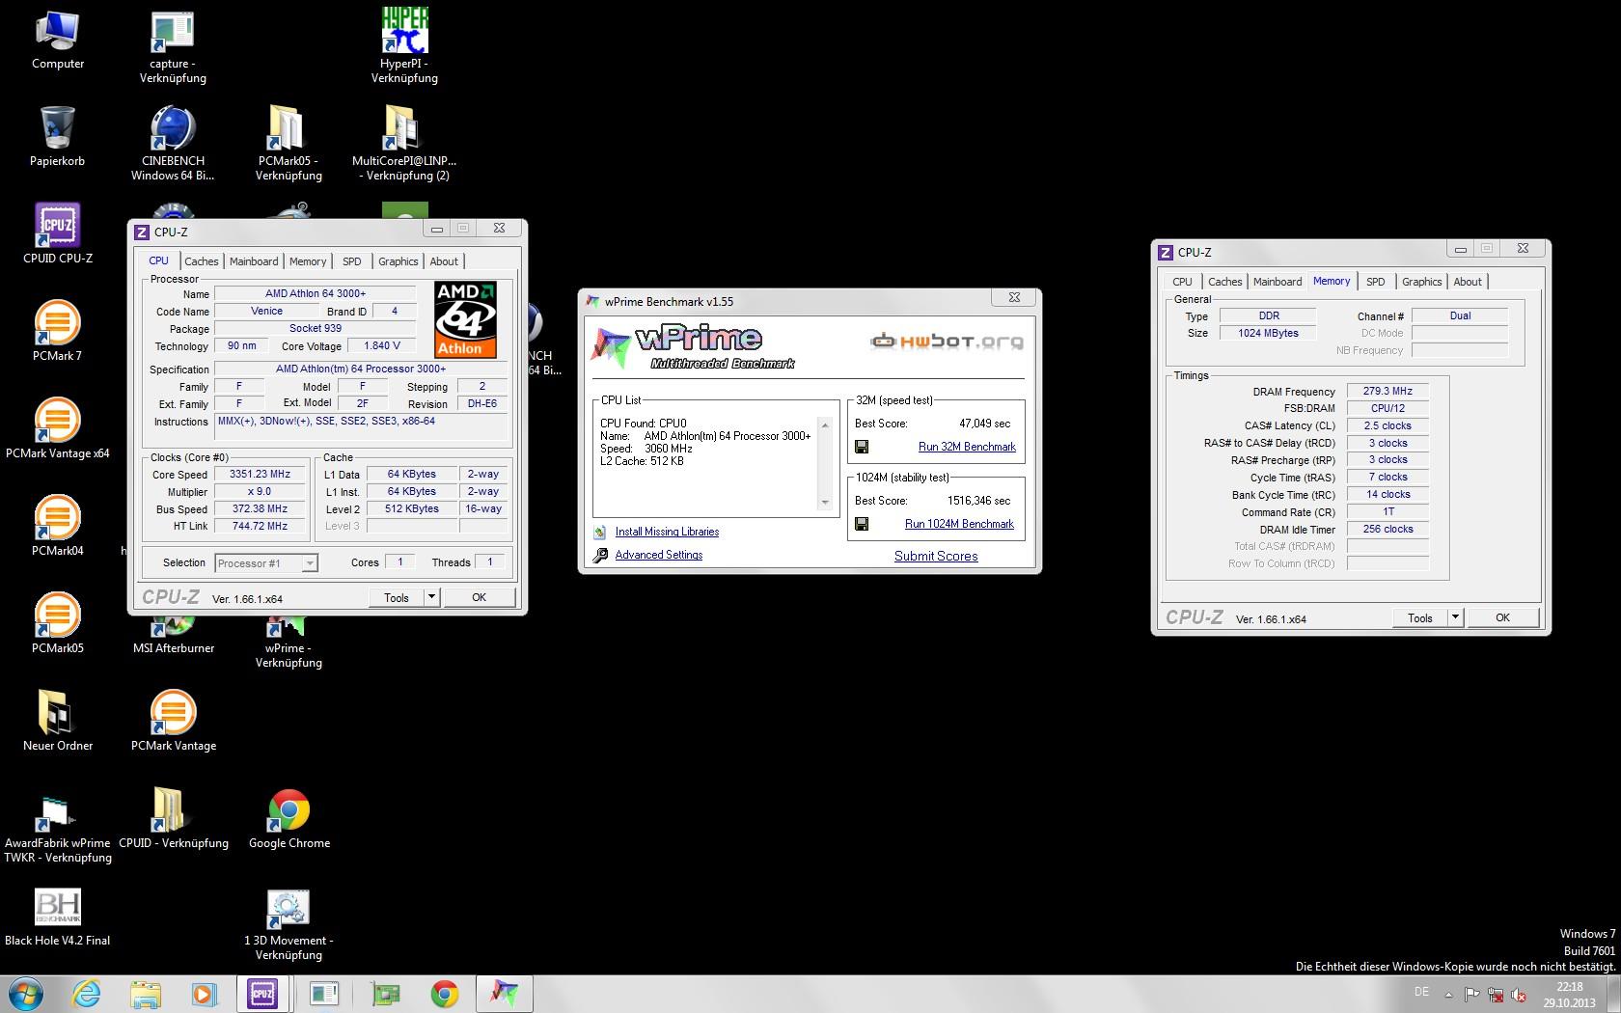Click the Windows Start button
The height and width of the screenshot is (1013, 1621).
(24, 994)
